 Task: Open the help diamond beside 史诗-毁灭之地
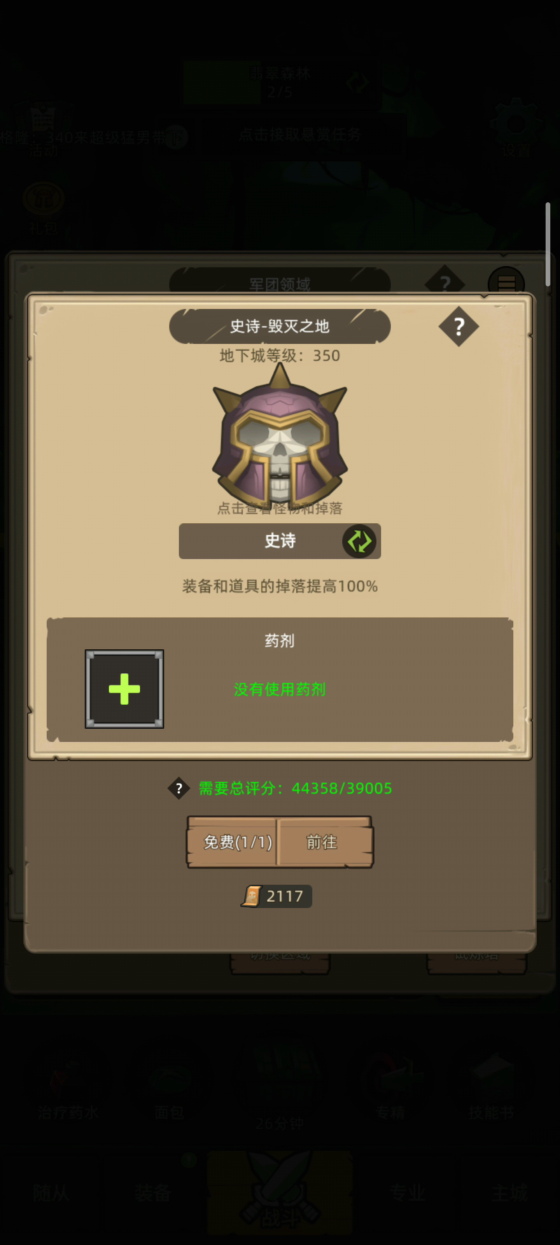[x=458, y=327]
